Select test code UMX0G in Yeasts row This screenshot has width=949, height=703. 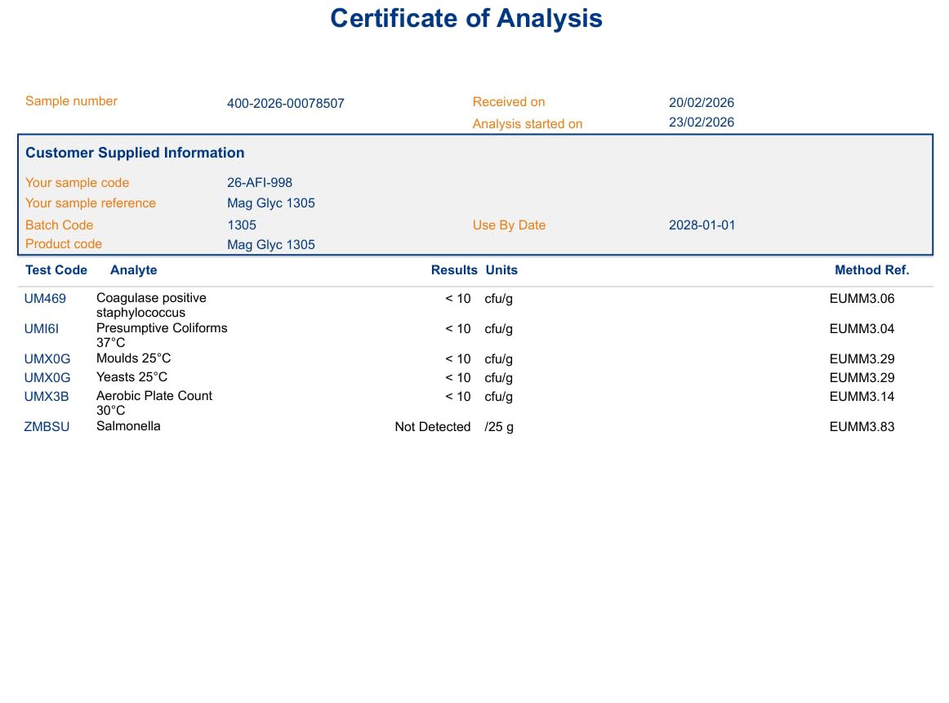click(x=47, y=377)
